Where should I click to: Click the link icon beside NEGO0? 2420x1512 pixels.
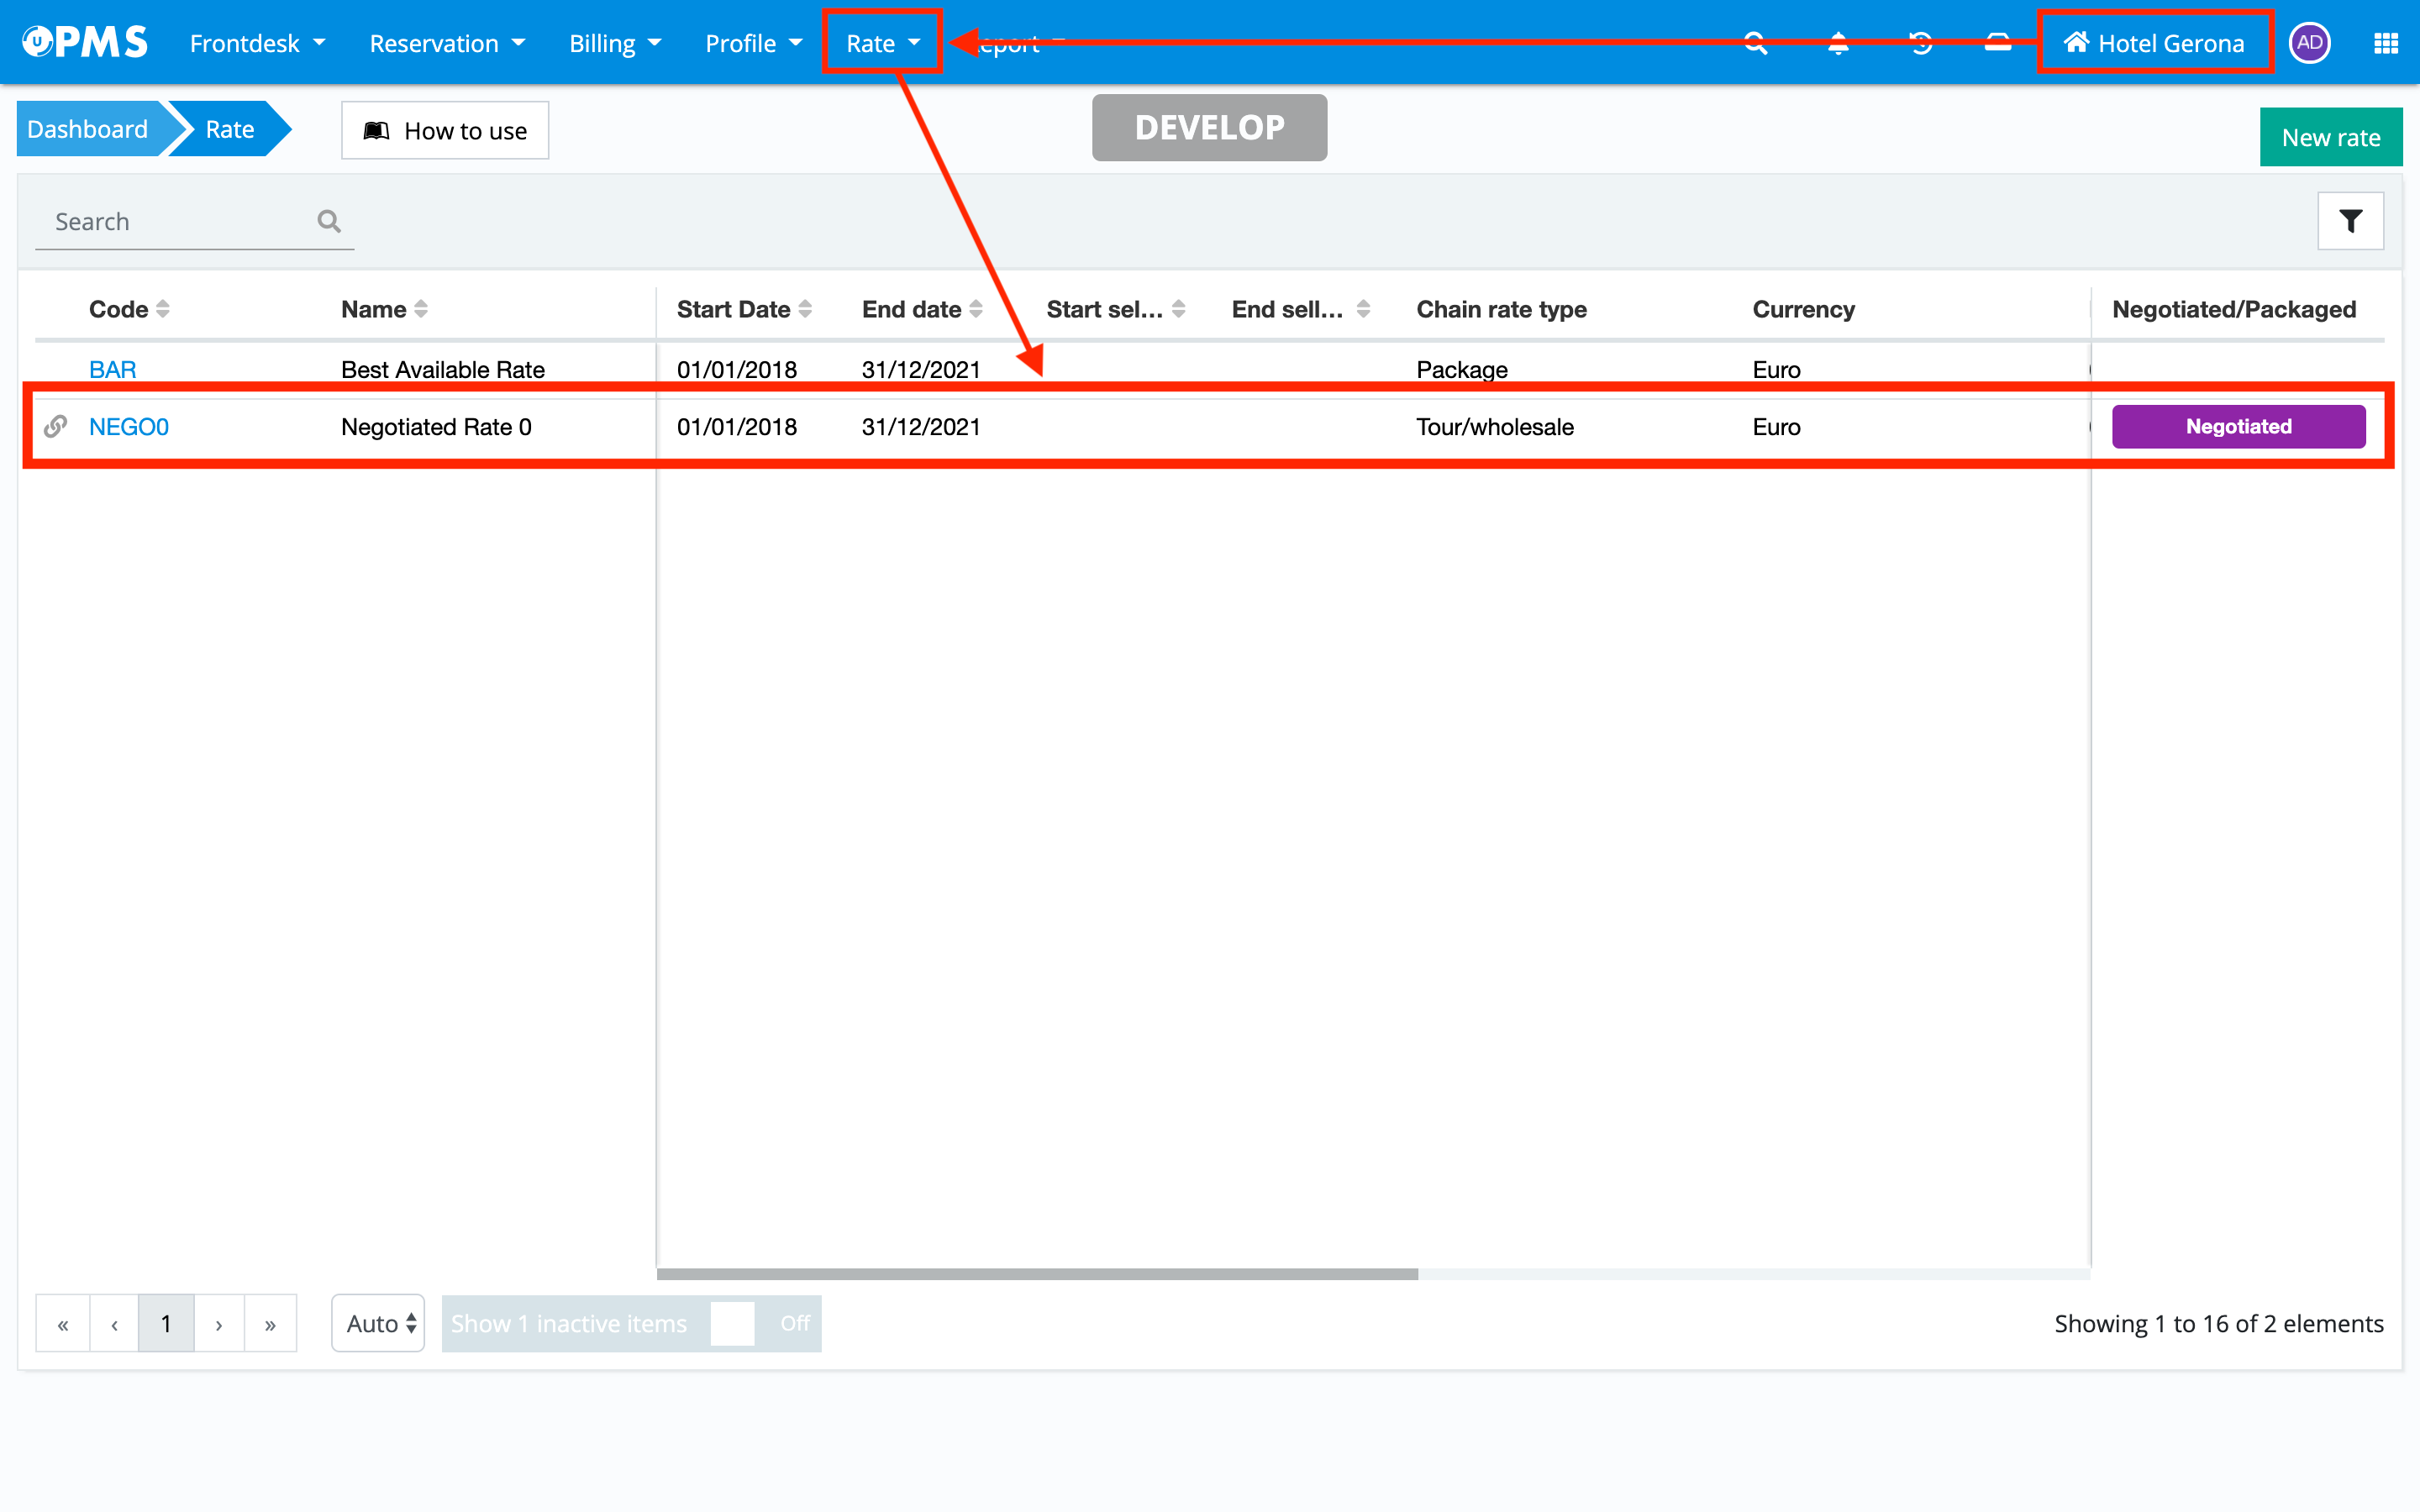tap(56, 427)
